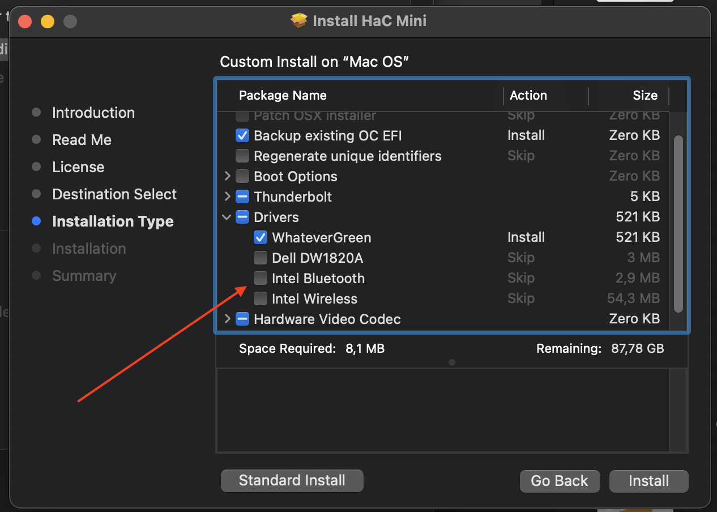The image size is (717, 512).
Task: Enable the Intel Wireless driver checkbox
Action: (x=260, y=298)
